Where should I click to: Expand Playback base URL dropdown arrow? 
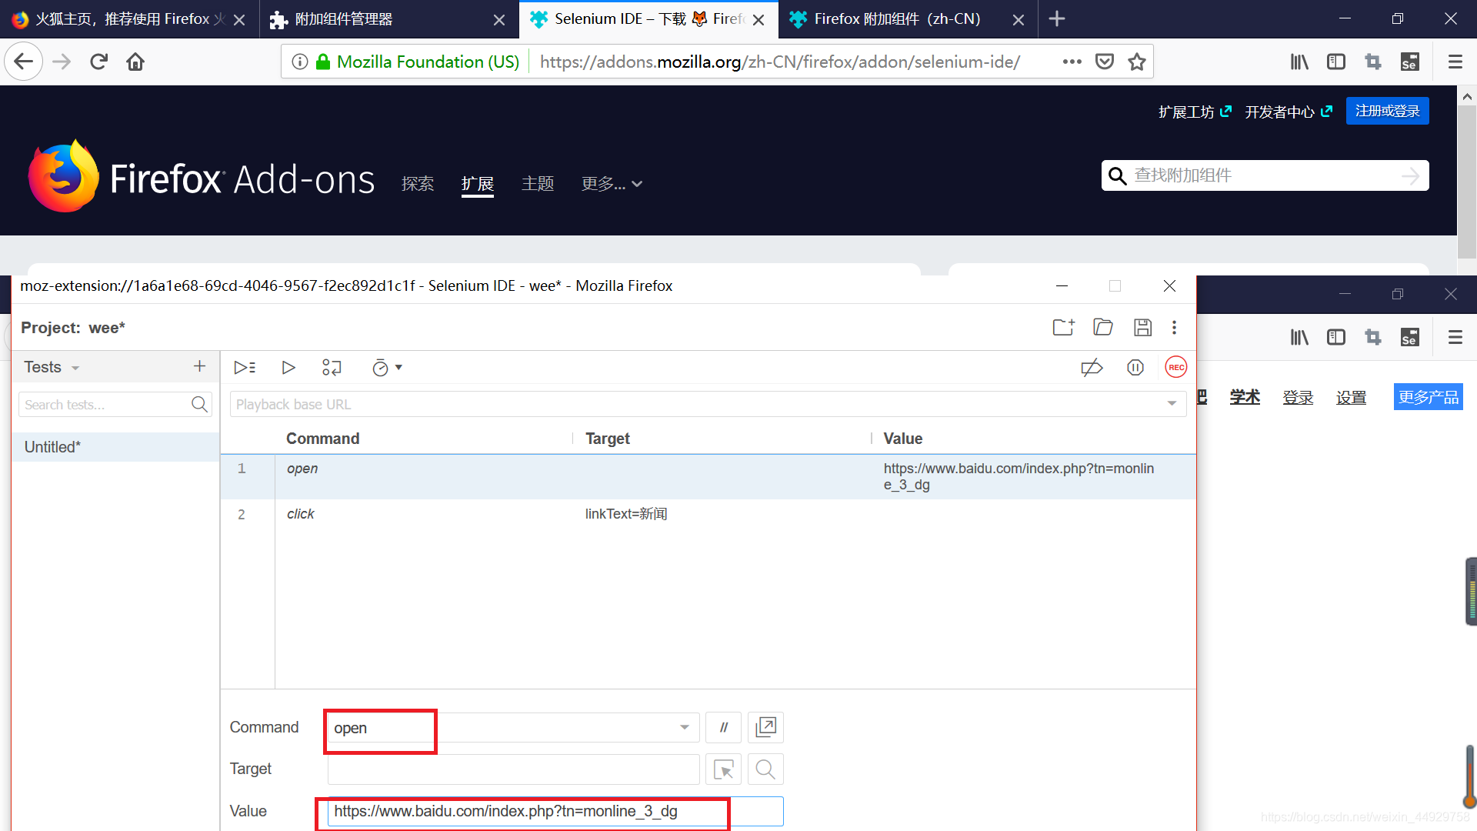pyautogui.click(x=1172, y=404)
